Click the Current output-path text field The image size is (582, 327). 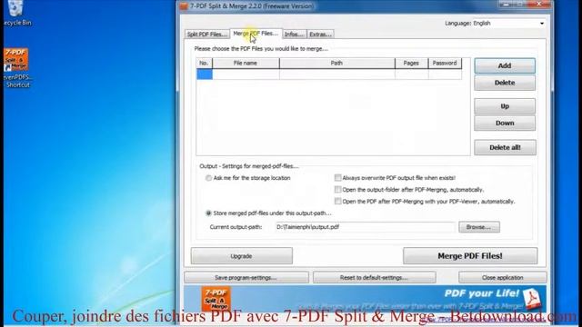tap(366, 227)
